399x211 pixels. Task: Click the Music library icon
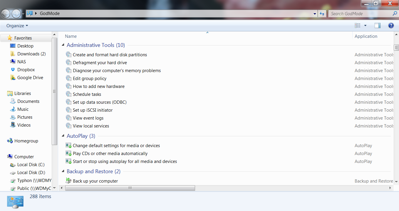click(x=13, y=109)
